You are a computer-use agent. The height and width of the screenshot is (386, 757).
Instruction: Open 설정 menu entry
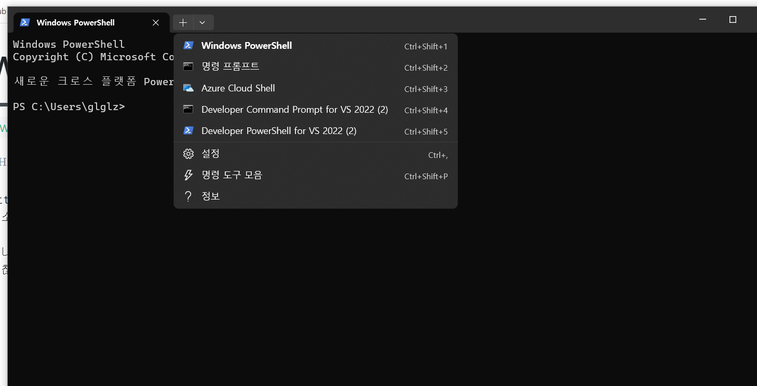click(x=316, y=154)
